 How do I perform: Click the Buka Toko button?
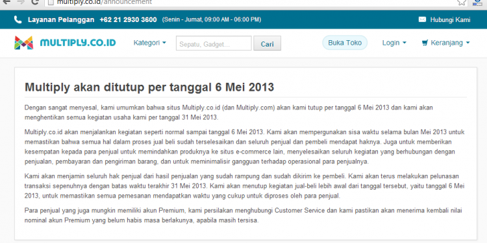click(x=345, y=43)
